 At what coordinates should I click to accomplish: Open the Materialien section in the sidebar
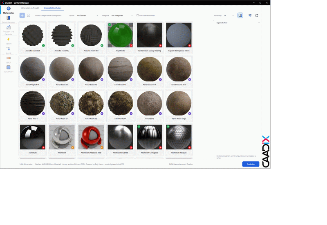coord(9,10)
